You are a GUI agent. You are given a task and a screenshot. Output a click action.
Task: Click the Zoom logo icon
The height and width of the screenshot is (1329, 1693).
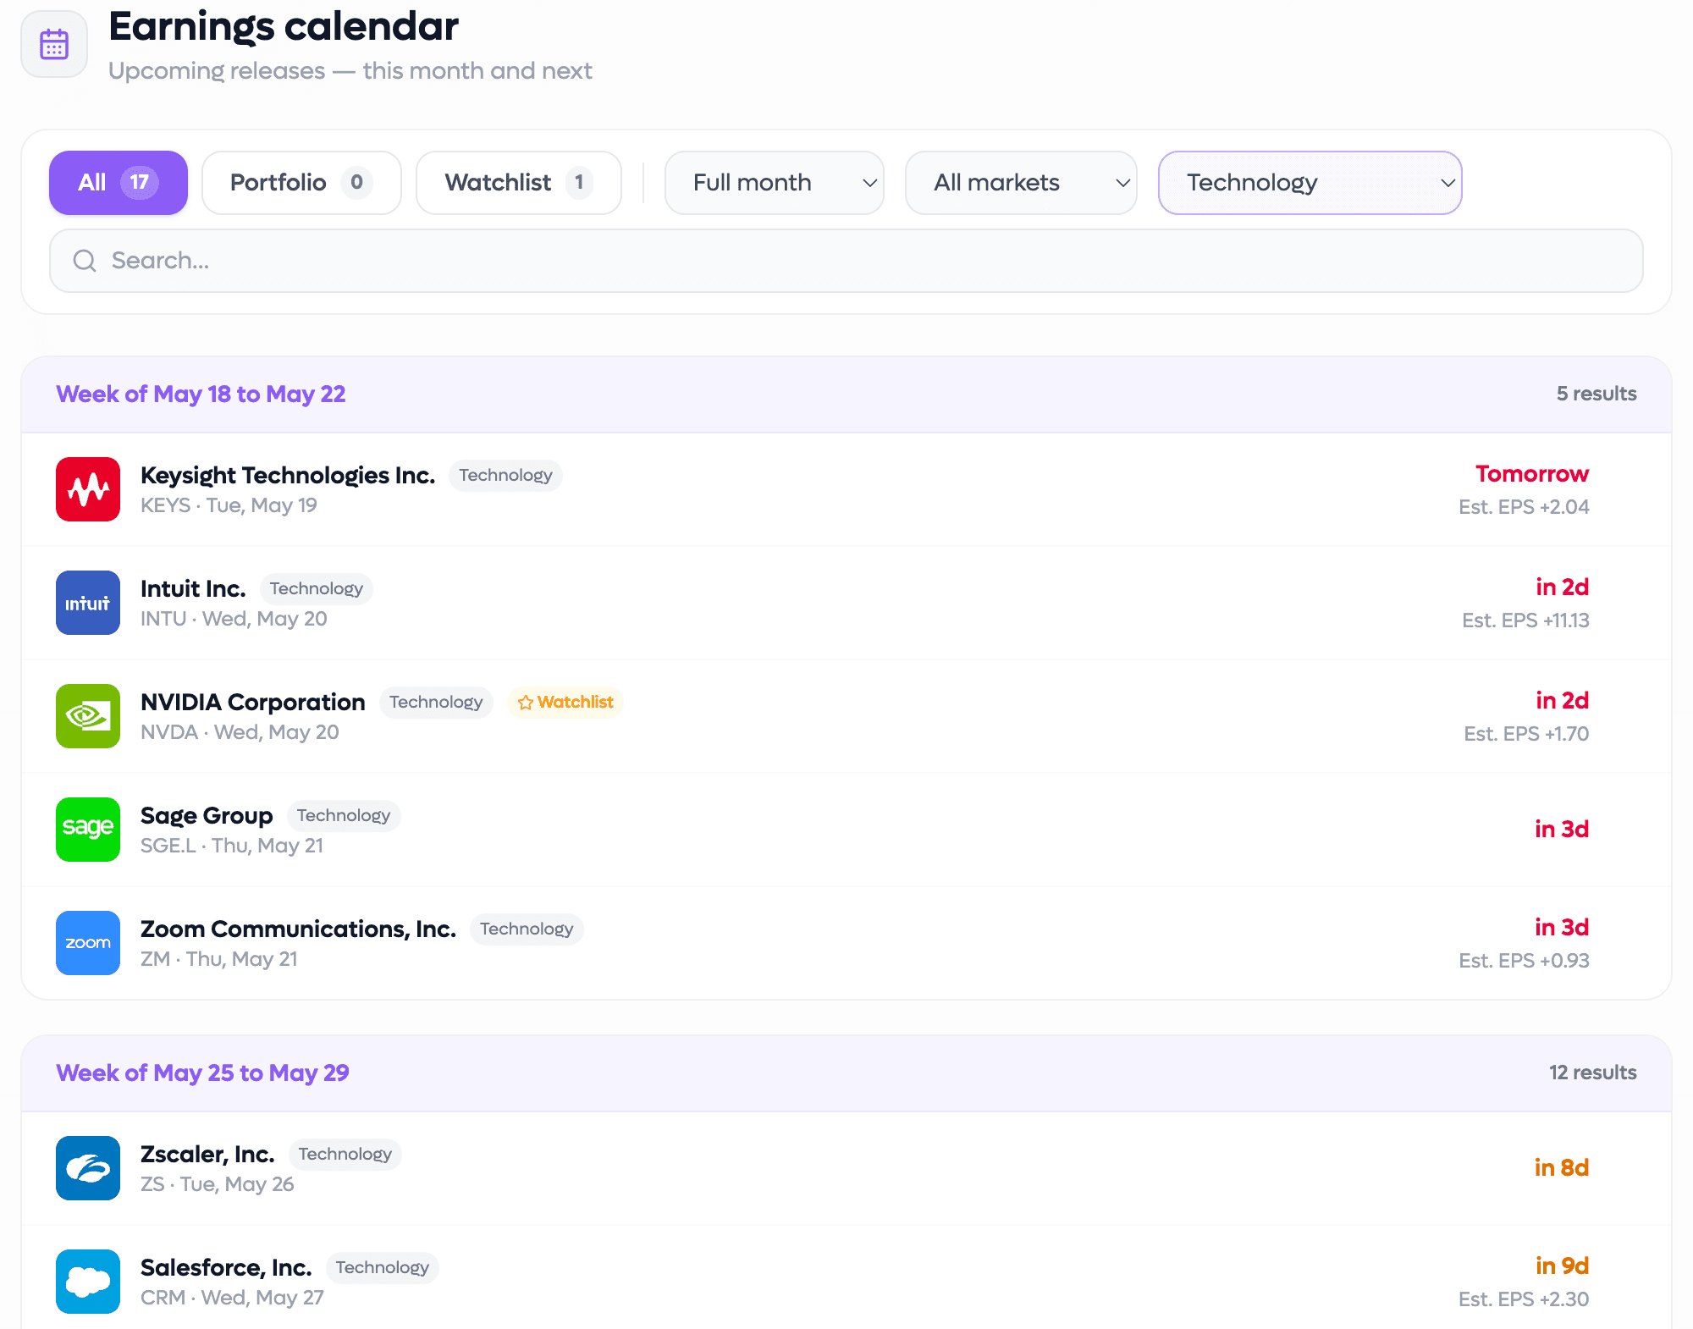(x=88, y=943)
